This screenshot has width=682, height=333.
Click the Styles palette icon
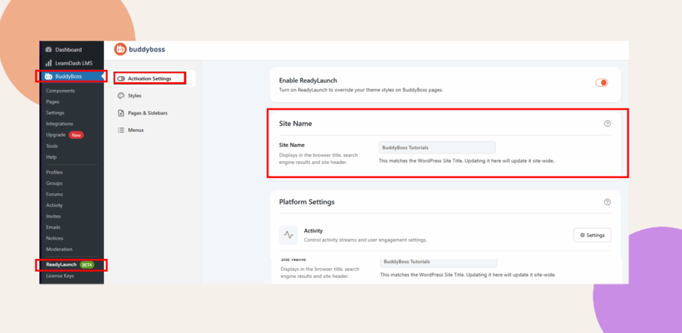click(121, 95)
